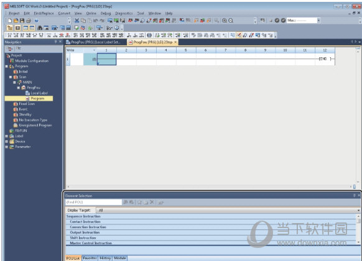Click the Print icon in toolbar
The height and width of the screenshot is (261, 362).
pos(28,21)
